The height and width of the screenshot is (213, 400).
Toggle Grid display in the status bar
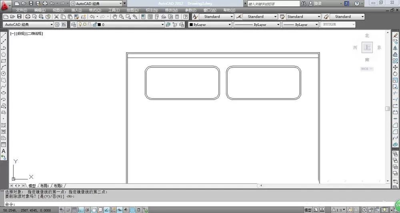click(74, 210)
